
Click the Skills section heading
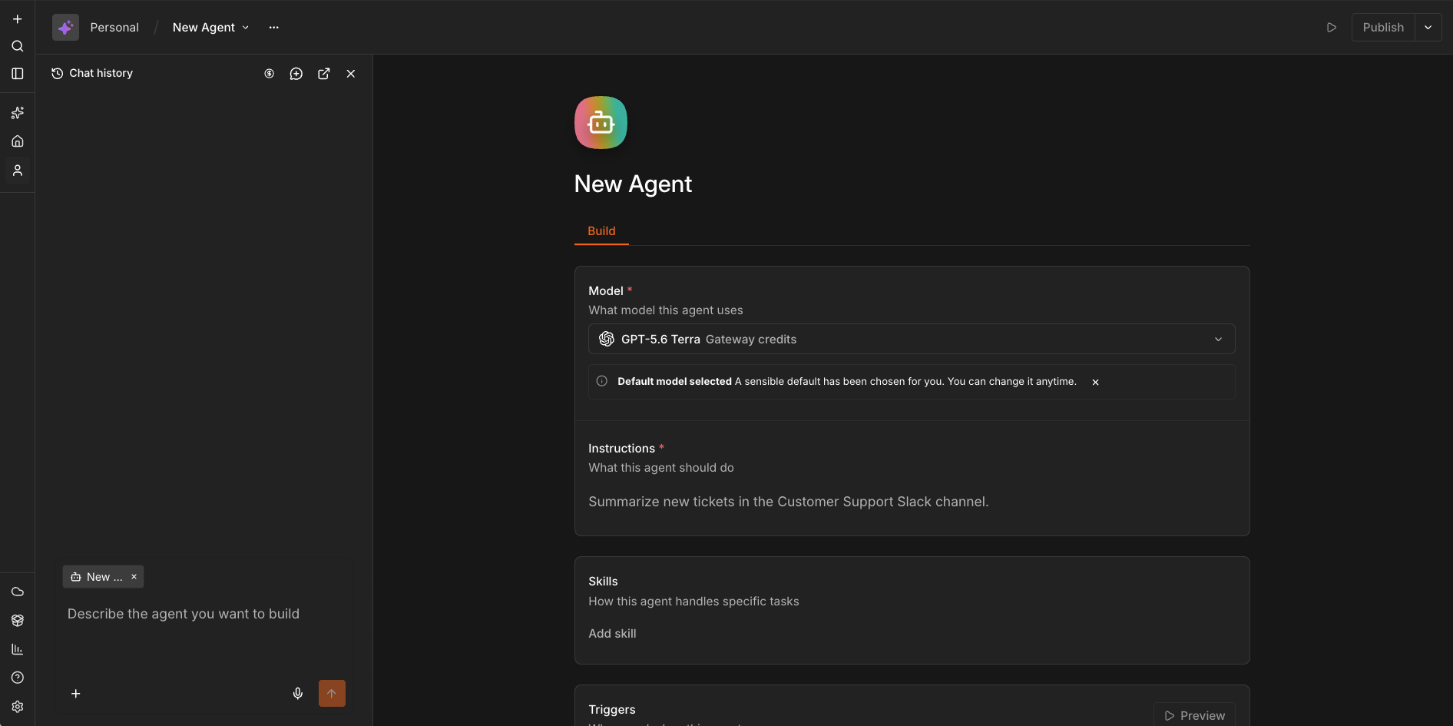coord(603,582)
